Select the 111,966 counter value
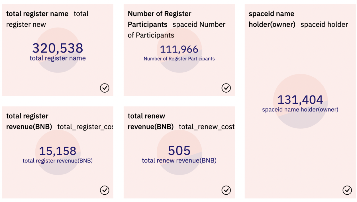 tap(179, 49)
